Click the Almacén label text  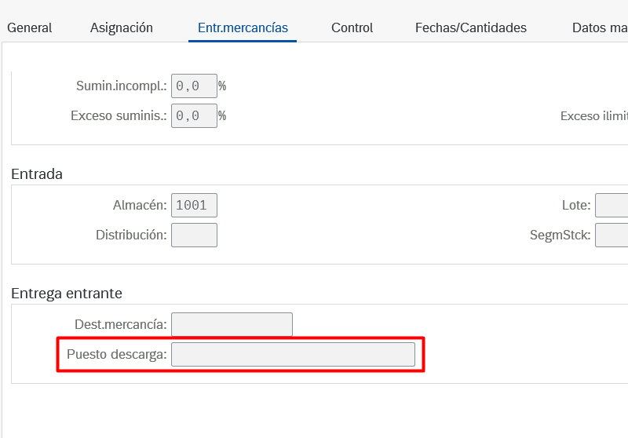[140, 205]
